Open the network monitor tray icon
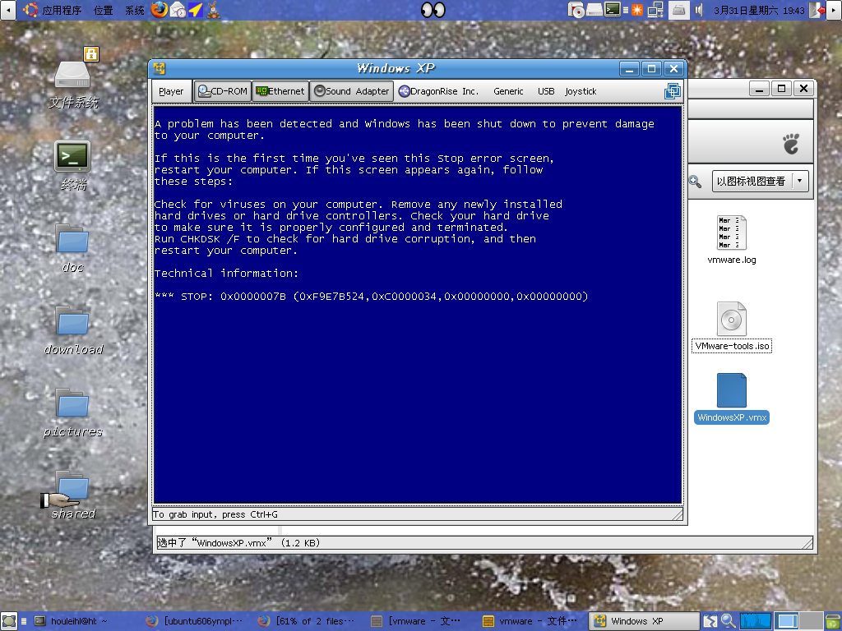This screenshot has width=842, height=631. point(655,10)
